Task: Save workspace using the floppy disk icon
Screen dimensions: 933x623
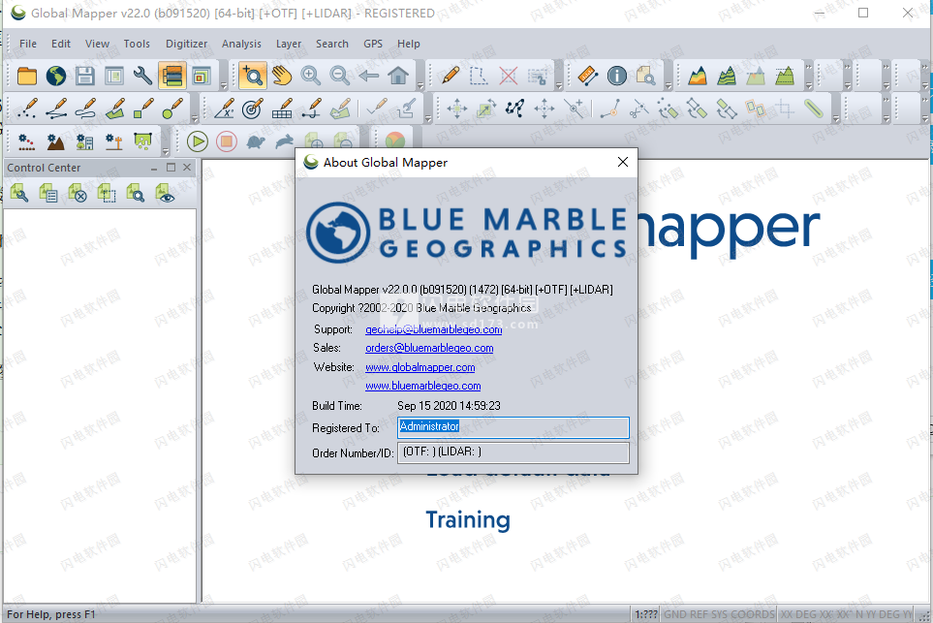Action: [x=85, y=77]
